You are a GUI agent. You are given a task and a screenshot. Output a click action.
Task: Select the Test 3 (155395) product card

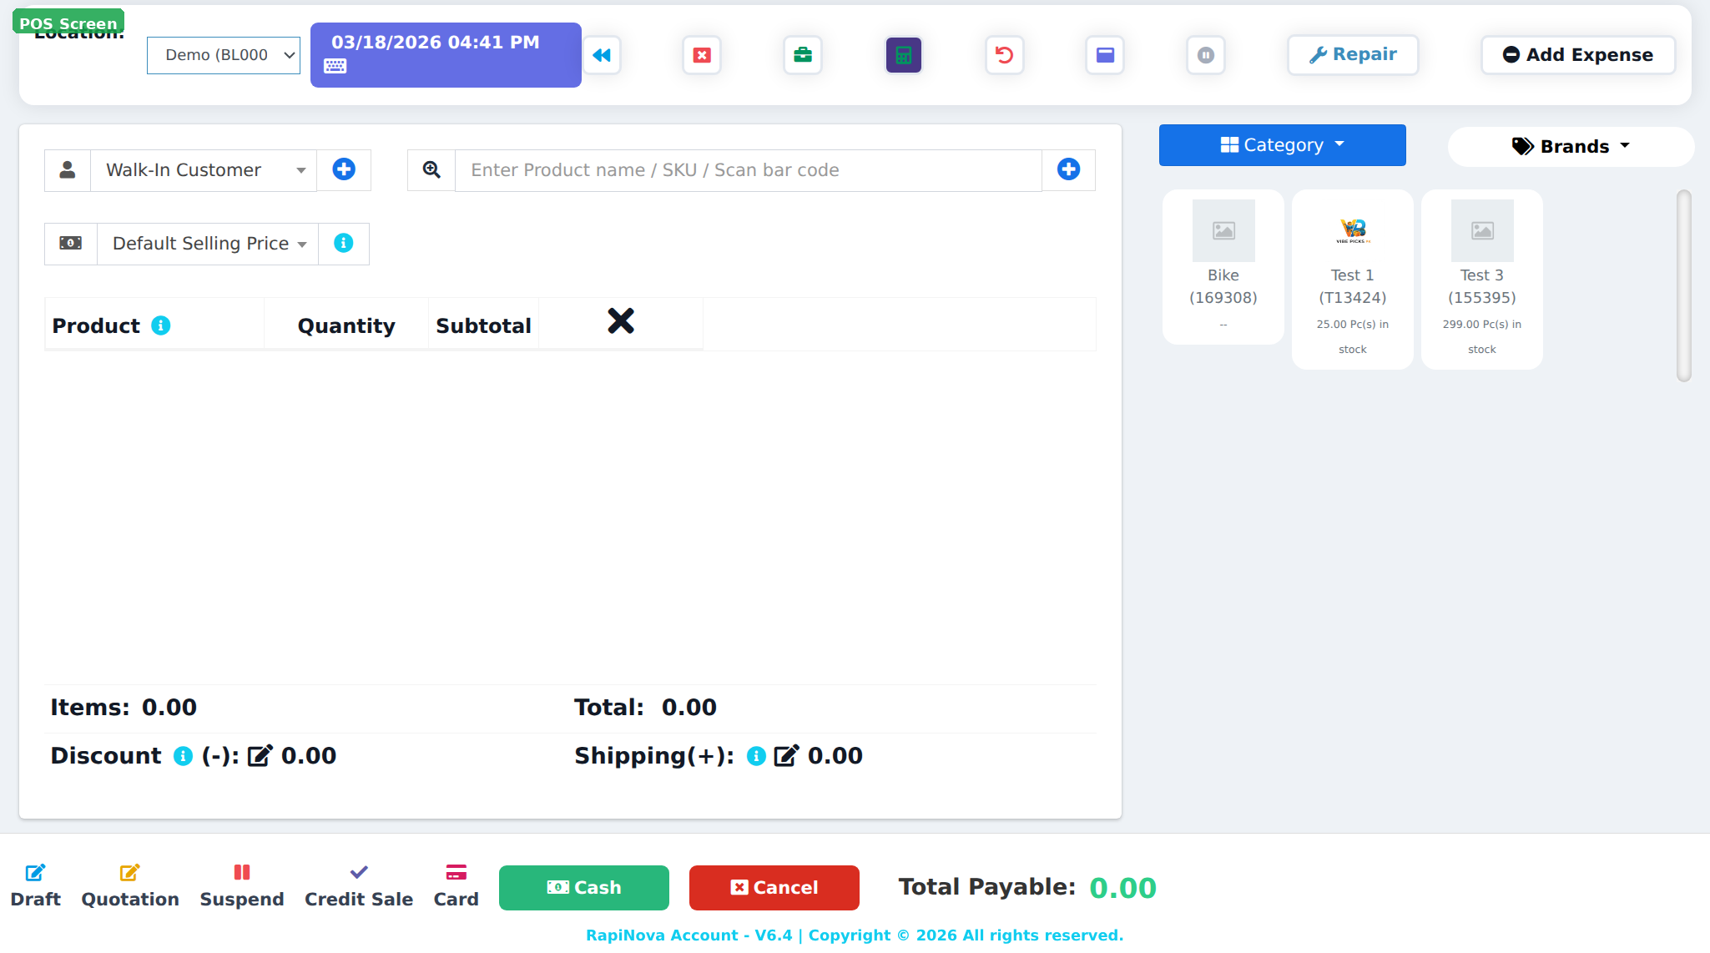pos(1482,280)
